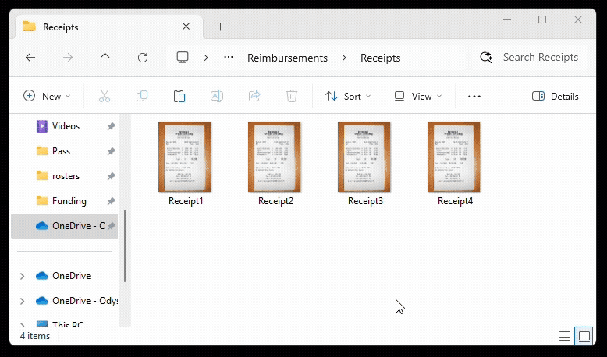The image size is (607, 357).
Task: Select OneDrive - Odys in navigation tree
Action: tap(85, 301)
